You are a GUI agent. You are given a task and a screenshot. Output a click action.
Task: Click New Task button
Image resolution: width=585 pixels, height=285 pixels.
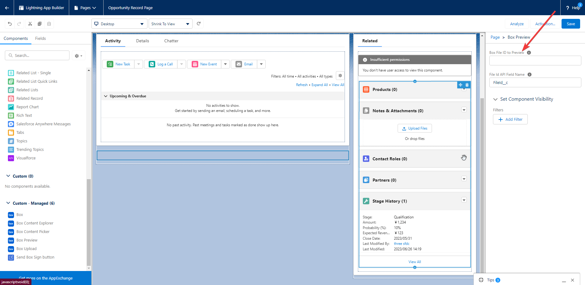pos(119,64)
